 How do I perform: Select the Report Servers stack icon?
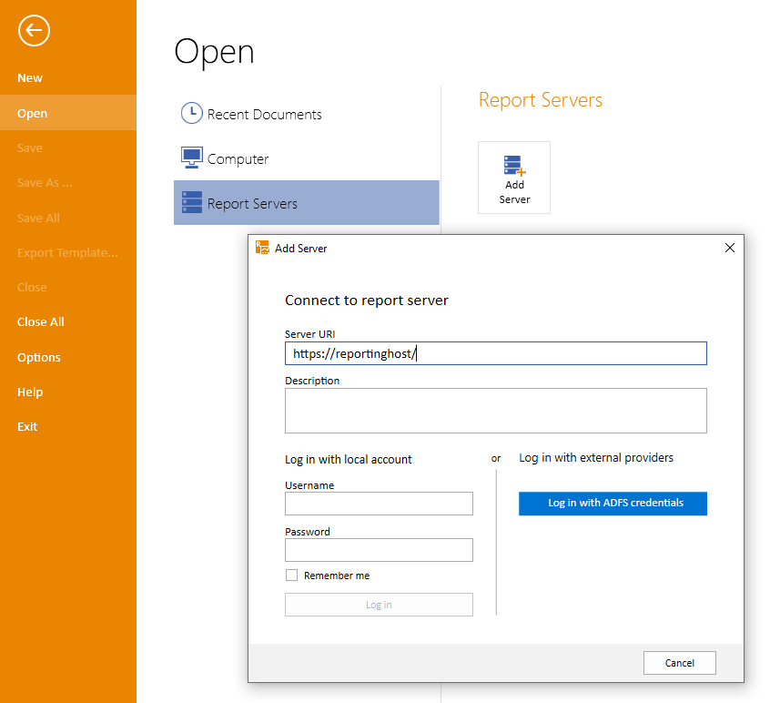pyautogui.click(x=192, y=202)
